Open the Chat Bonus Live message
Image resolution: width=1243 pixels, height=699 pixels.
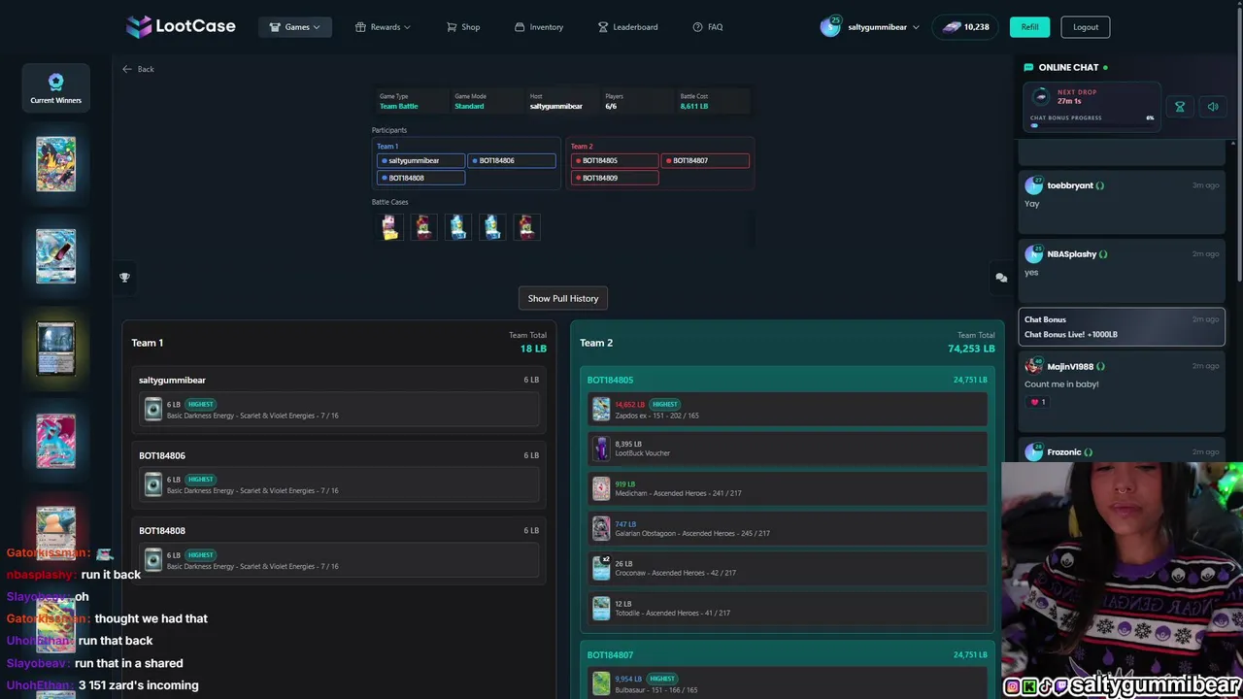pos(1122,327)
